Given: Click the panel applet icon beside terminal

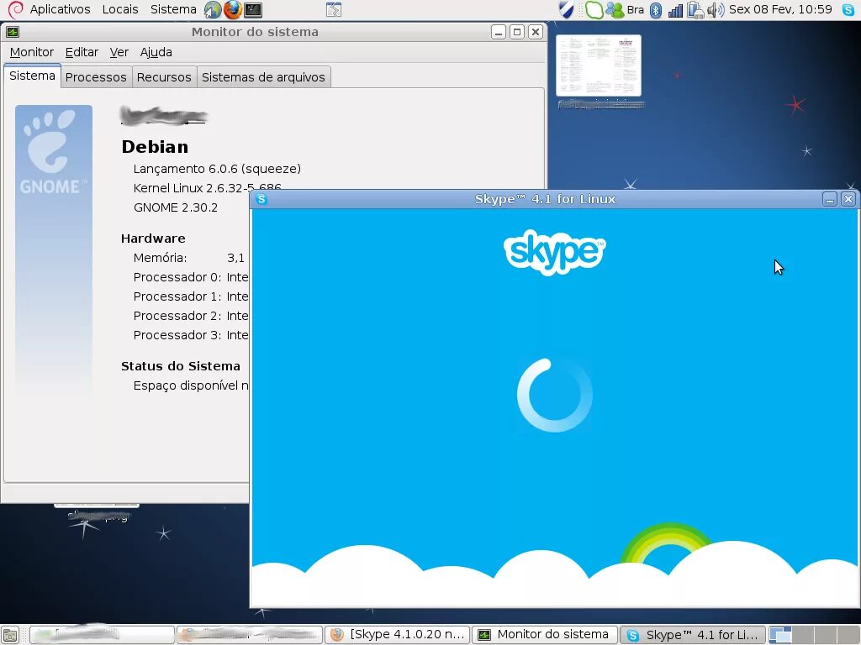Looking at the screenshot, I should [x=333, y=9].
